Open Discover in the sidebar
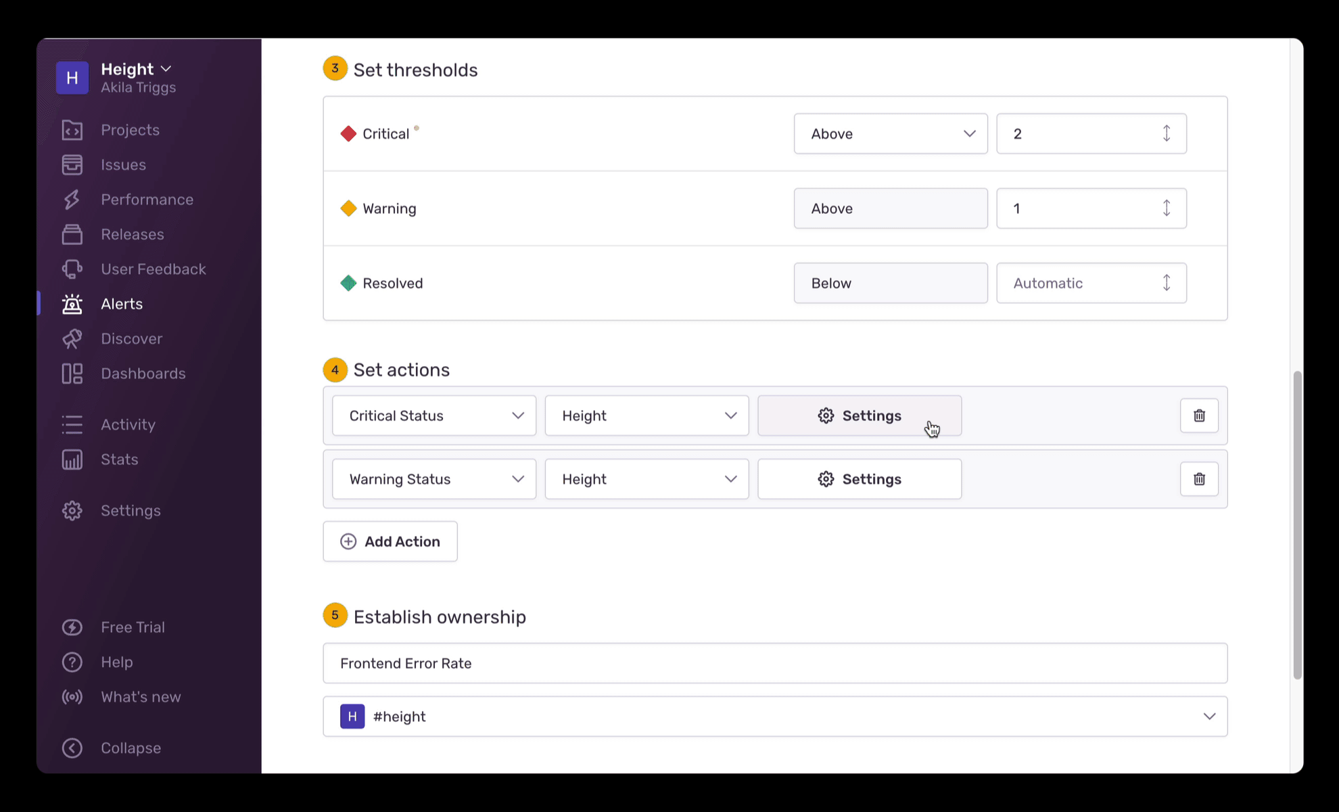 pyautogui.click(x=131, y=339)
